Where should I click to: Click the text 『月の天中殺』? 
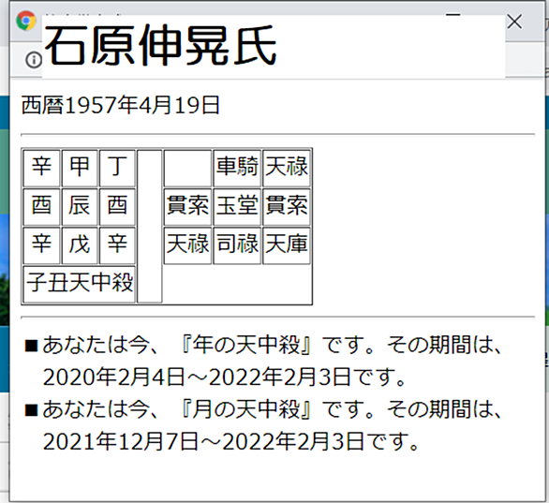click(246, 408)
